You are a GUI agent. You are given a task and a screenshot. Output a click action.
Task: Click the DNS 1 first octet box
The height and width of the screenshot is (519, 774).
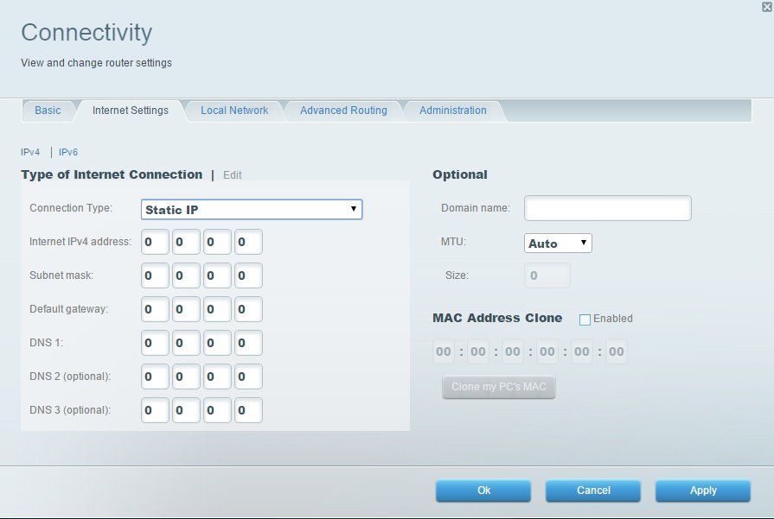pos(155,343)
